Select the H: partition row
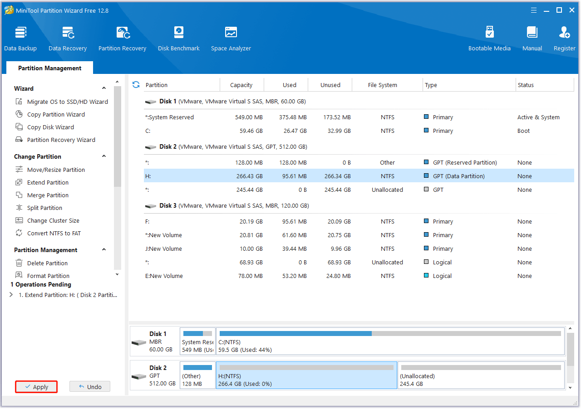The width and height of the screenshot is (581, 409). tap(359, 176)
